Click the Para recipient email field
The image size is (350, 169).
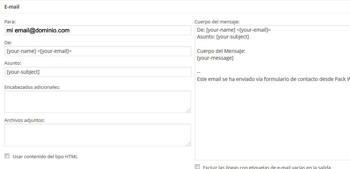(98, 30)
